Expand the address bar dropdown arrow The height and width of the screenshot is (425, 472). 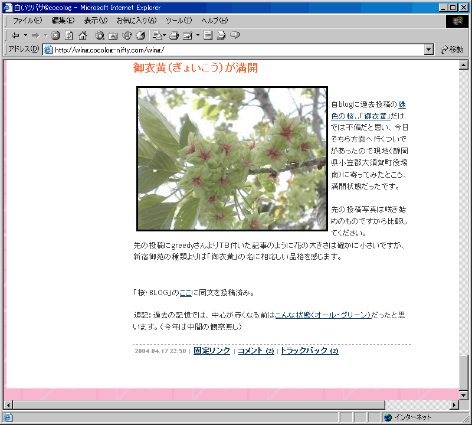429,50
